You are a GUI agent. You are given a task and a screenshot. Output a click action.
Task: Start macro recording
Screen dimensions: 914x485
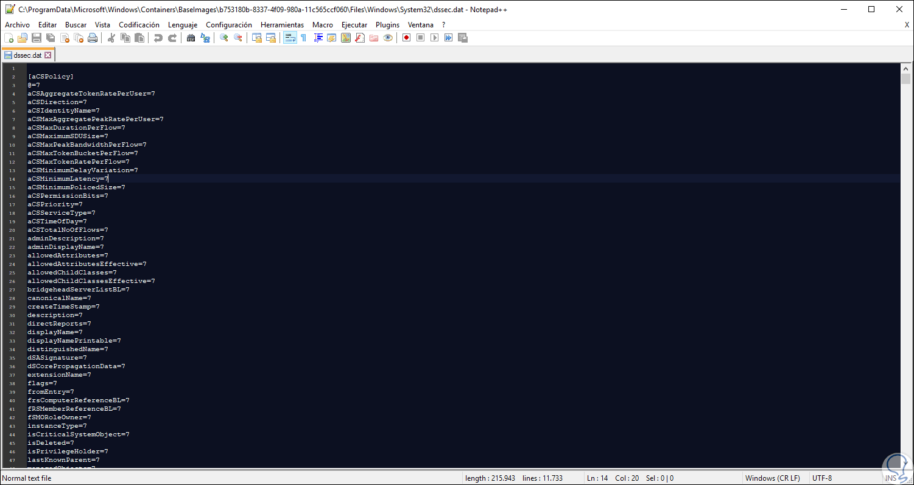point(406,38)
